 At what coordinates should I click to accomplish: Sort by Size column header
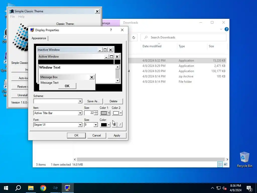tap(211, 46)
